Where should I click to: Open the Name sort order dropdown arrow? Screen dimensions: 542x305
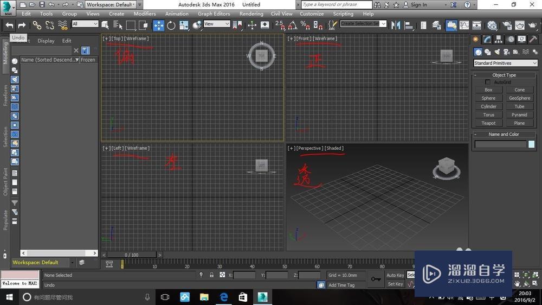coord(77,60)
